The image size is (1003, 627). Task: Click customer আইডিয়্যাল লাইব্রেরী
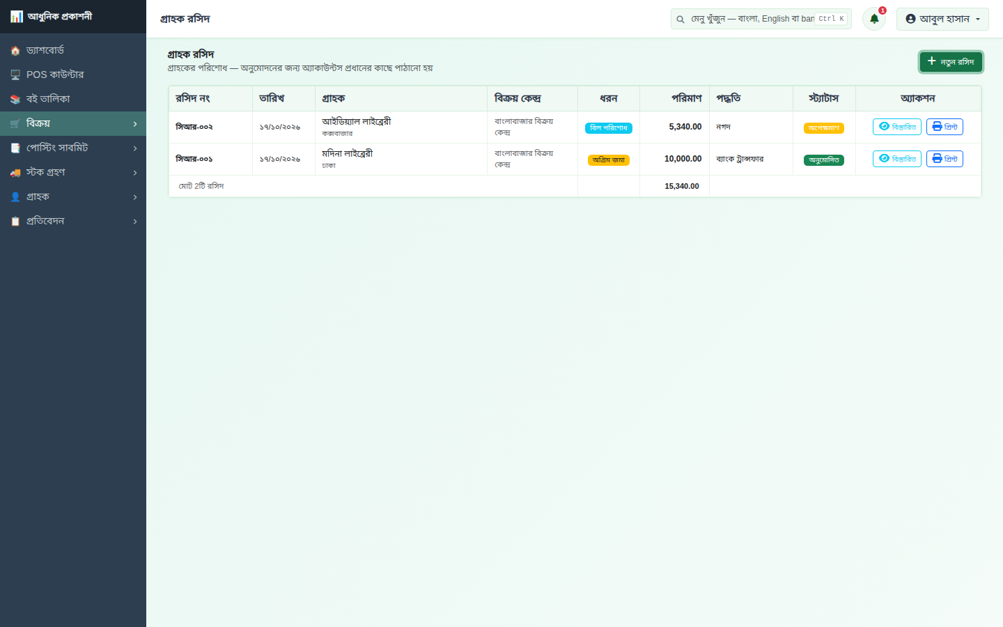click(357, 122)
